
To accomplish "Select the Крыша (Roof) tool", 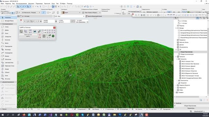I will (7, 56).
